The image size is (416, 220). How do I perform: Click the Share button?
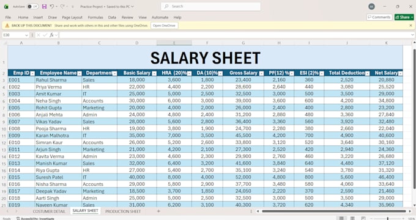pyautogui.click(x=404, y=17)
